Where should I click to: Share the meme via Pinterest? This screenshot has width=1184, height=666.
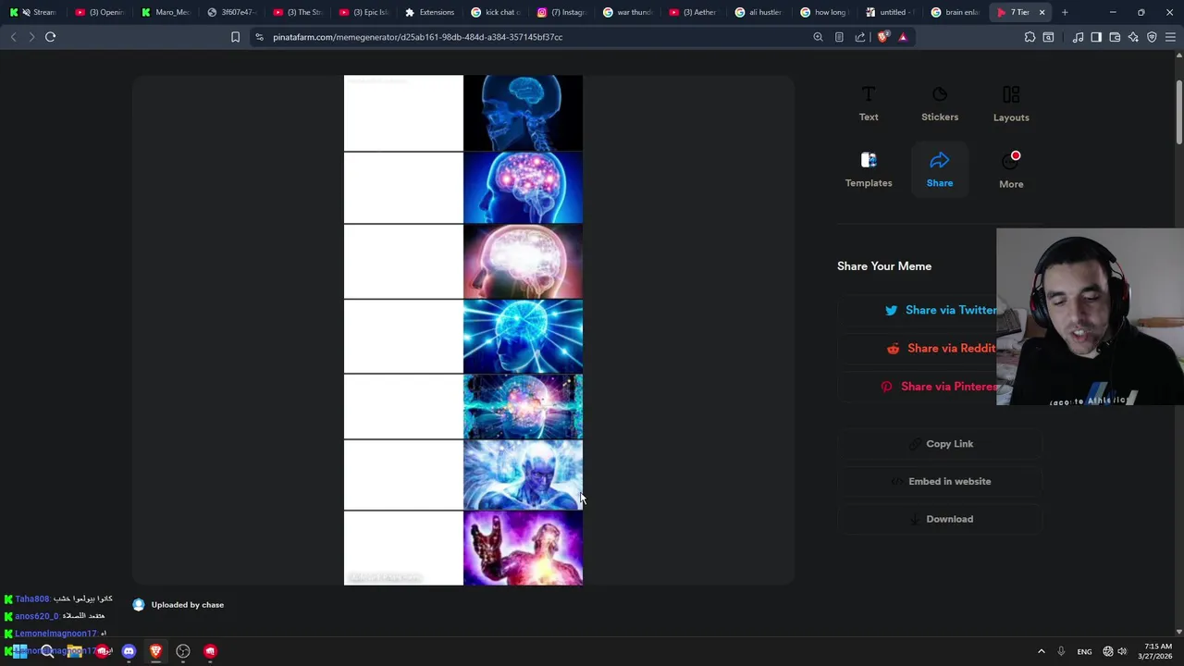click(x=940, y=386)
